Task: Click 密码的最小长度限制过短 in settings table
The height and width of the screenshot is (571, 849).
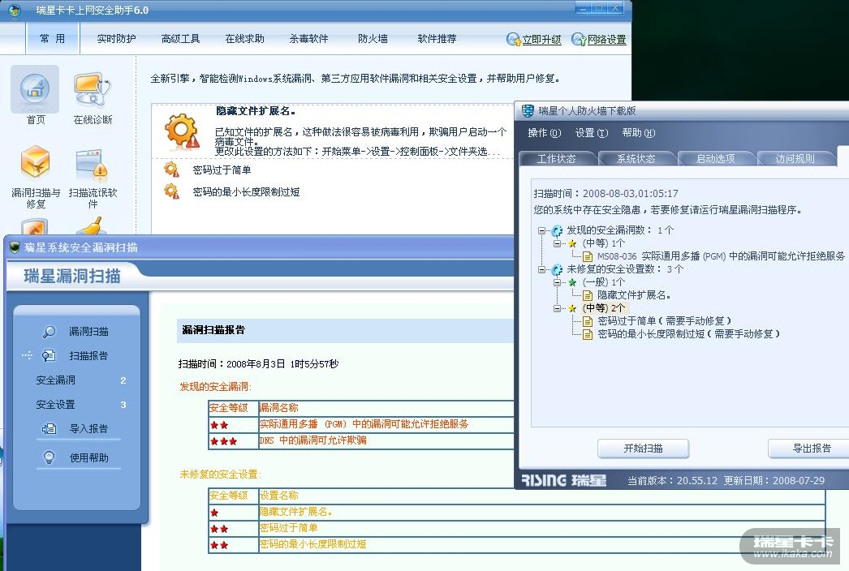Action: 313,544
